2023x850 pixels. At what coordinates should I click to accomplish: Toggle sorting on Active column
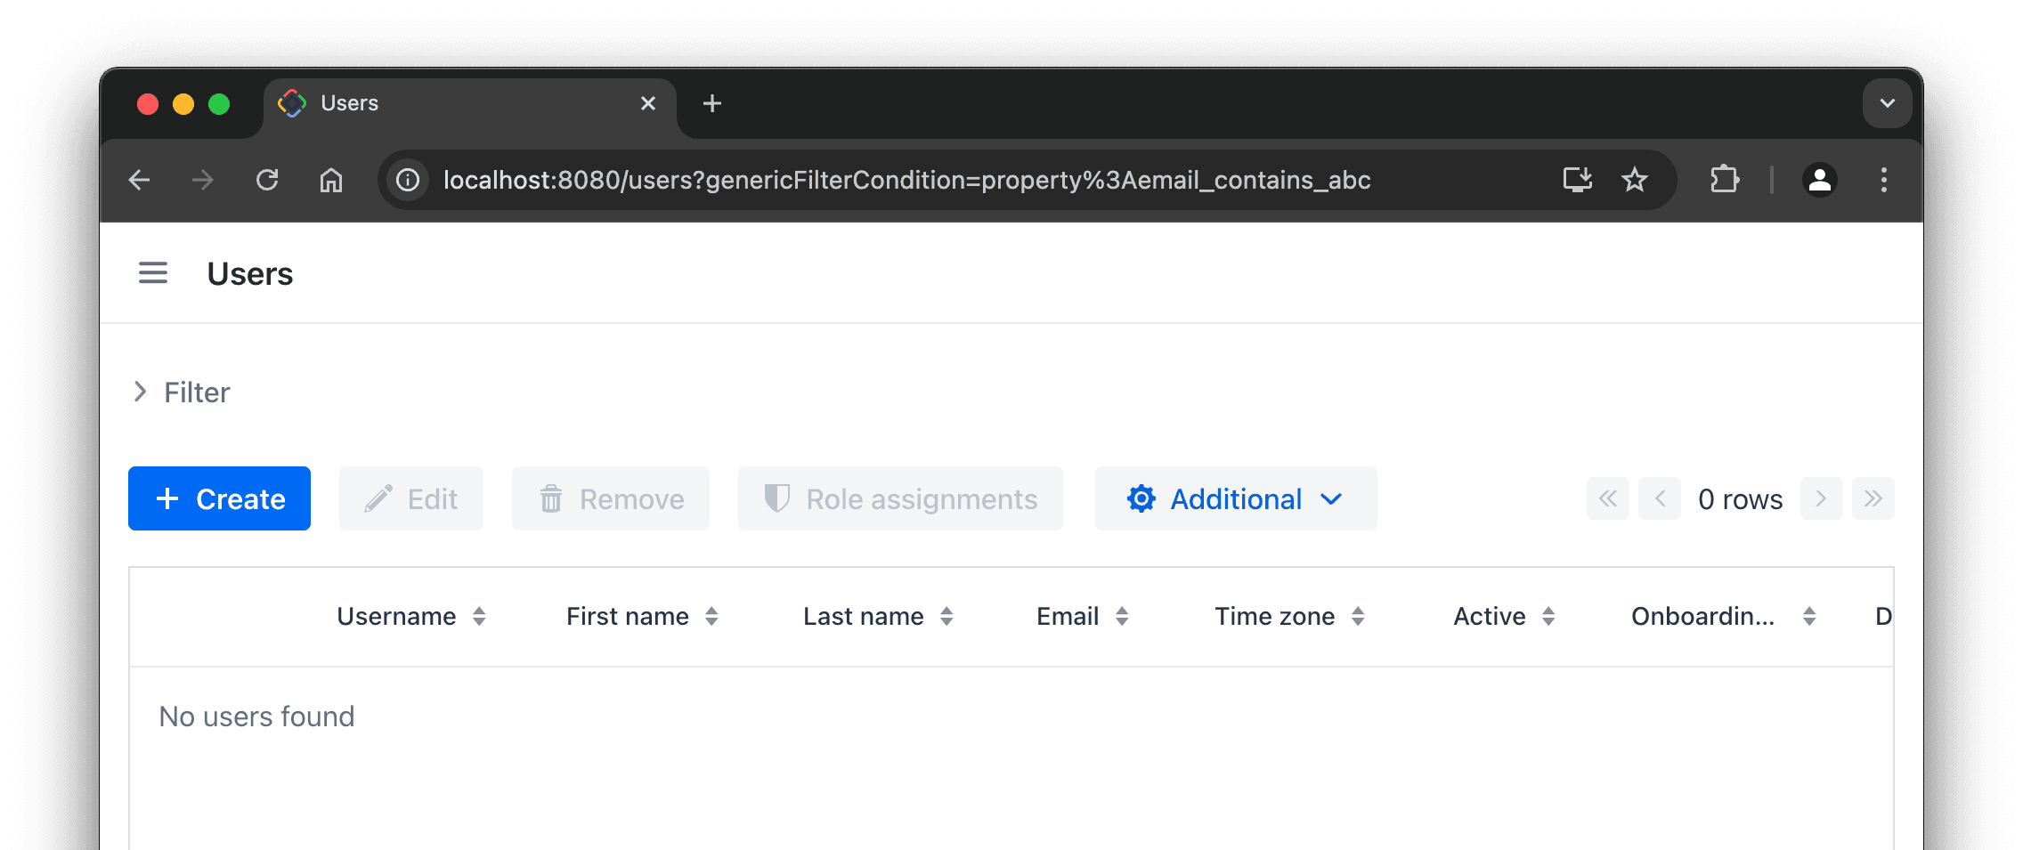tap(1548, 617)
